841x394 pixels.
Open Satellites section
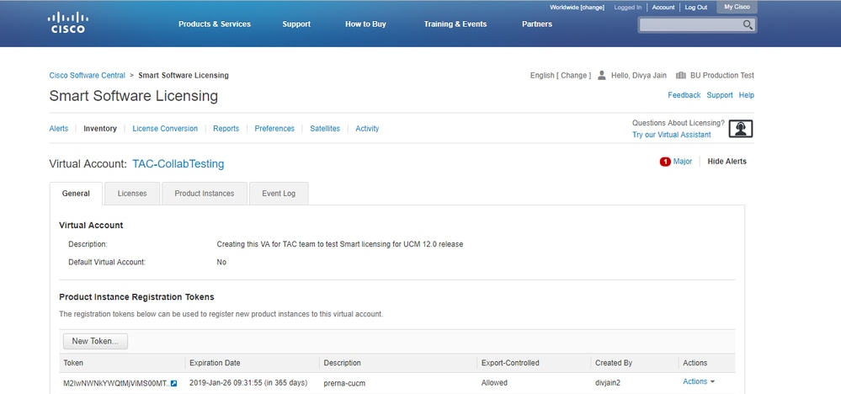pos(325,129)
